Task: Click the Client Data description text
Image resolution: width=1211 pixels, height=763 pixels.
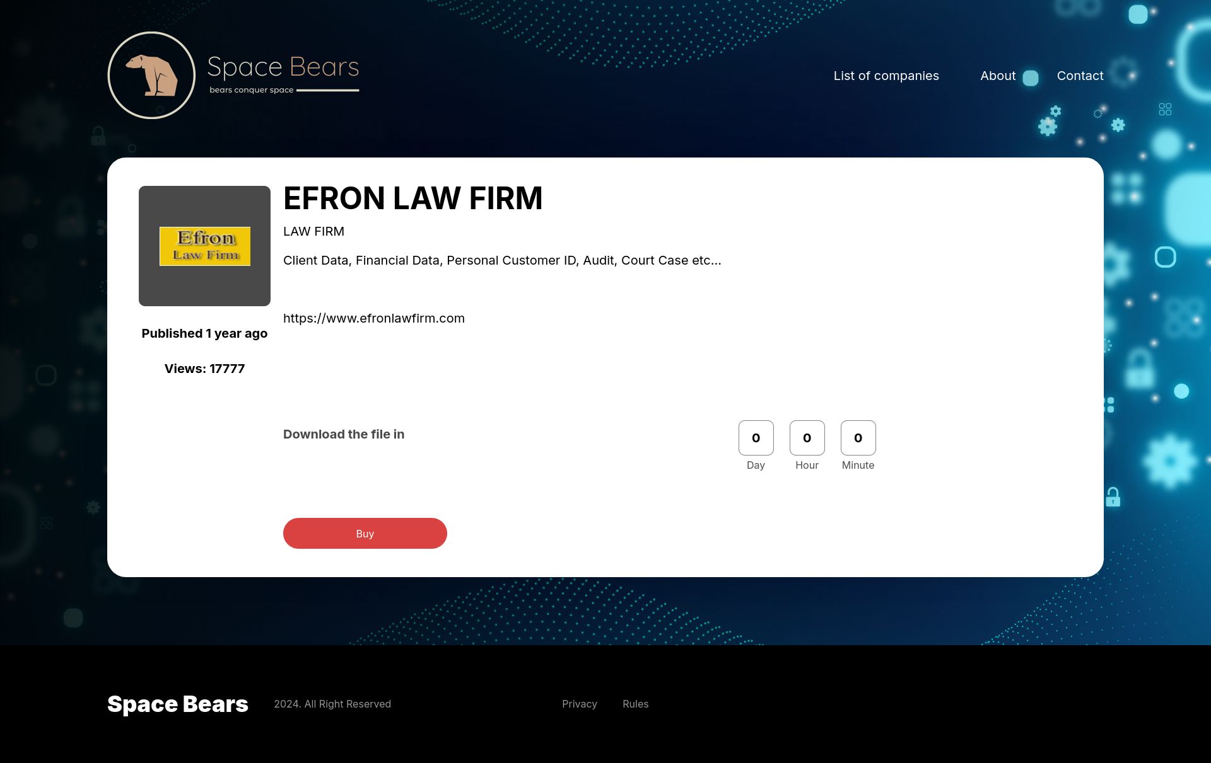Action: coord(502,260)
